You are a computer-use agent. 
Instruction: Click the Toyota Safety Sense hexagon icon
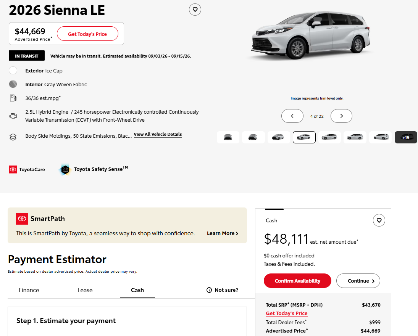pos(65,169)
